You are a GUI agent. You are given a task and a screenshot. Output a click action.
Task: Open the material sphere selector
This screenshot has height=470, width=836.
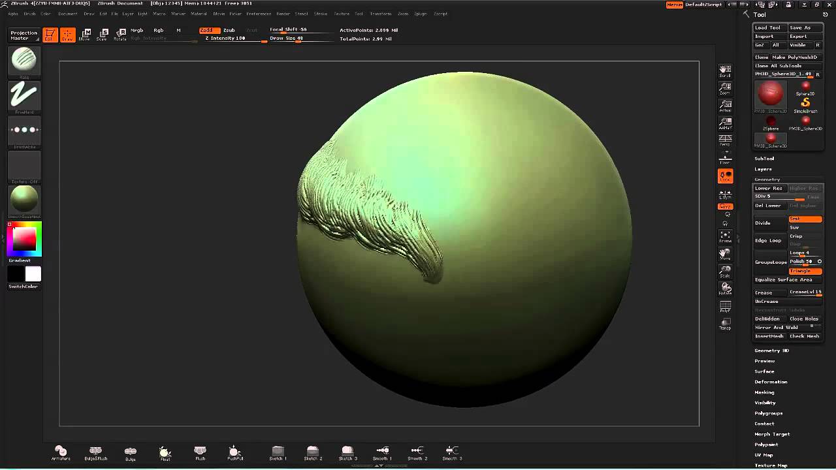tap(24, 201)
